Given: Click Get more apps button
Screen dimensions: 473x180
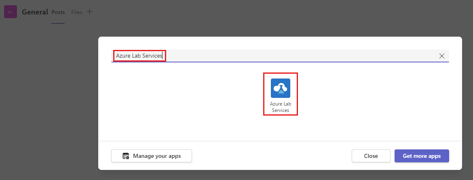Looking at the screenshot, I should click(x=422, y=156).
